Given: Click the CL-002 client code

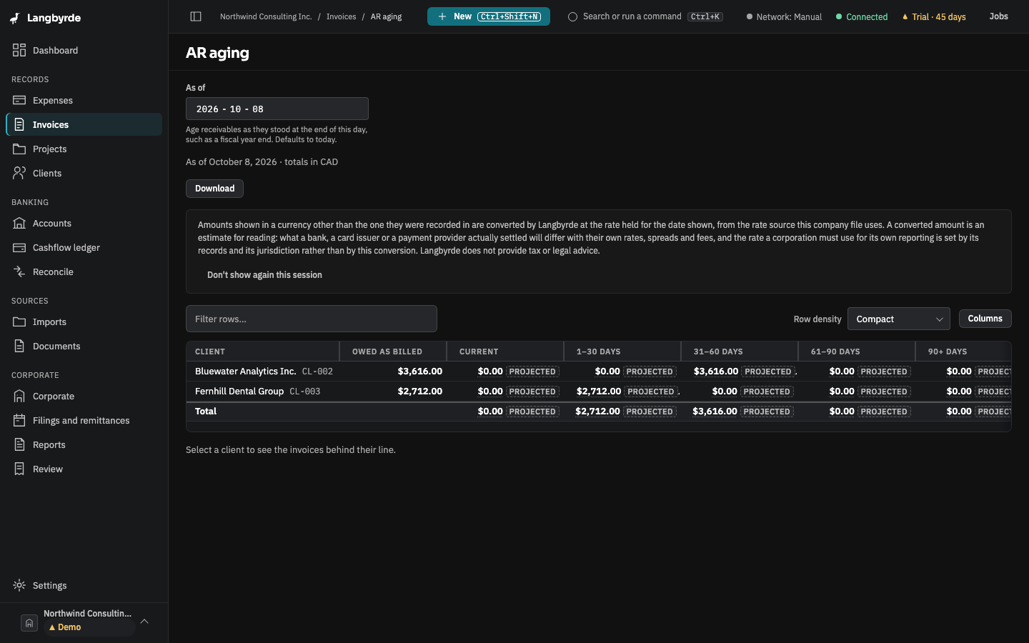Looking at the screenshot, I should (317, 372).
